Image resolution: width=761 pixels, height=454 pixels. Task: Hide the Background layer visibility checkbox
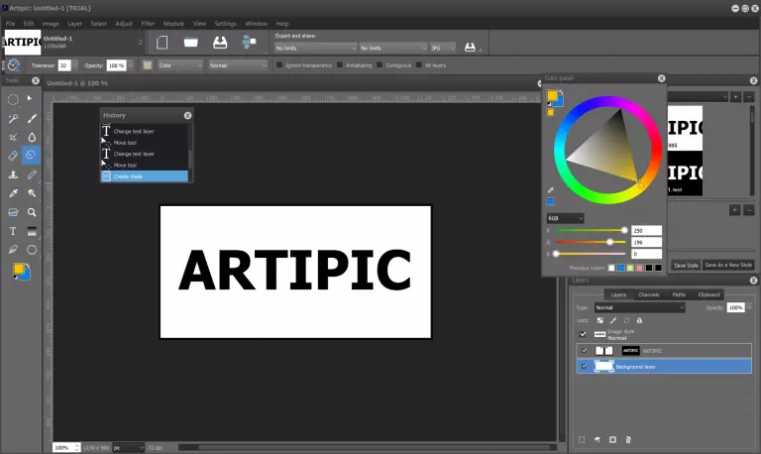[583, 366]
